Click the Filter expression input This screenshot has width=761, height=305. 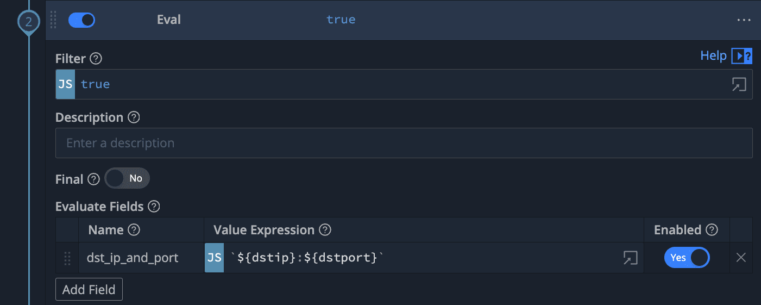click(402, 84)
